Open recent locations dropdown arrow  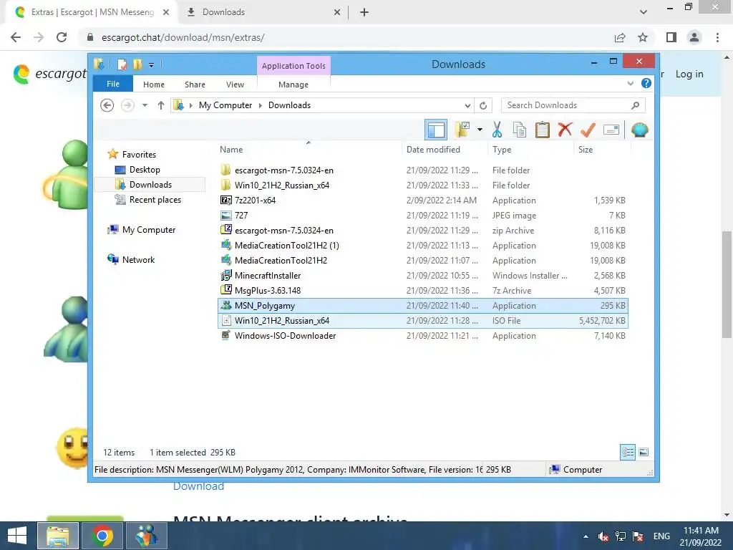(x=145, y=105)
